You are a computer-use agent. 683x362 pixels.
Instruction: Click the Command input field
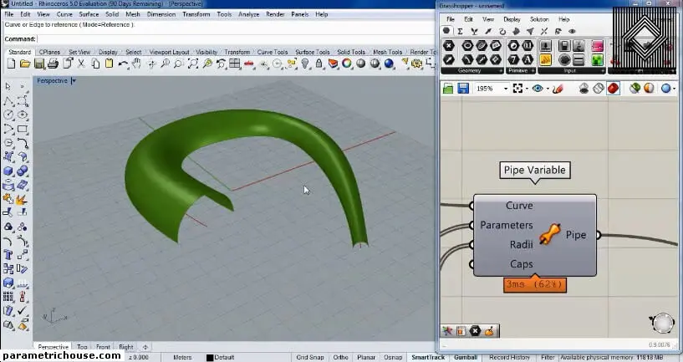(234, 38)
